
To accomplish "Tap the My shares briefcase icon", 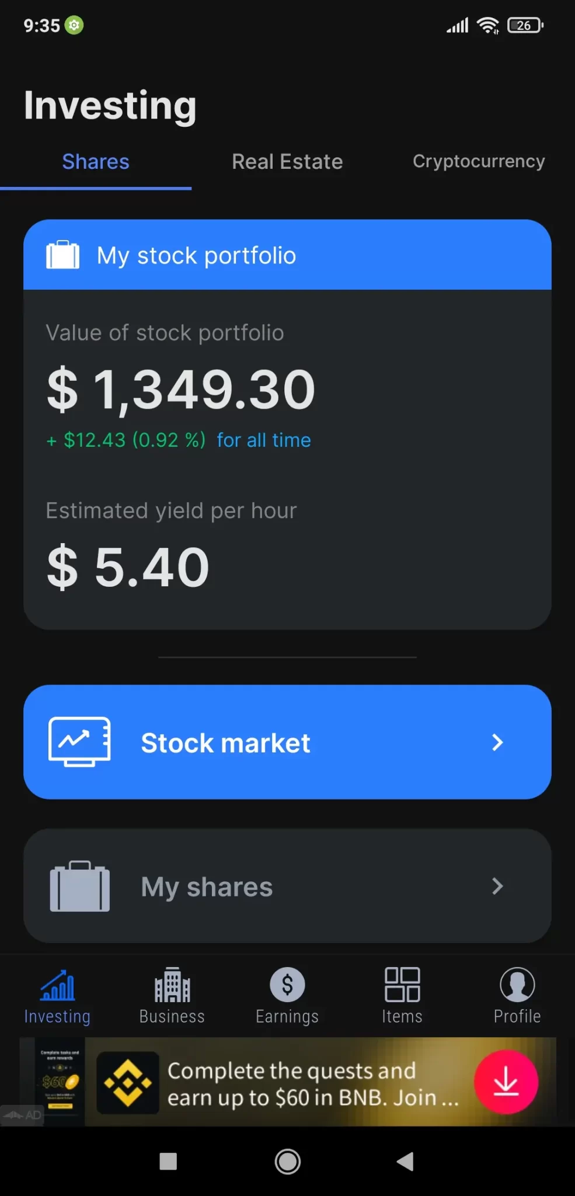I will [79, 886].
